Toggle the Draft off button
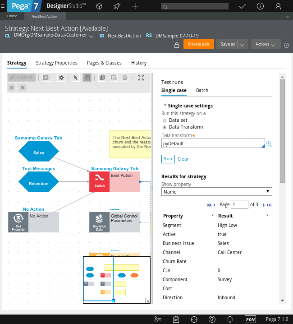 [22, 78]
